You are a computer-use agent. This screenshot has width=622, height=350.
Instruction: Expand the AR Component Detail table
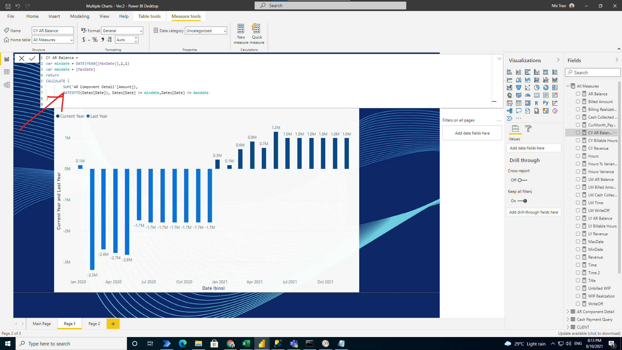pyautogui.click(x=568, y=311)
